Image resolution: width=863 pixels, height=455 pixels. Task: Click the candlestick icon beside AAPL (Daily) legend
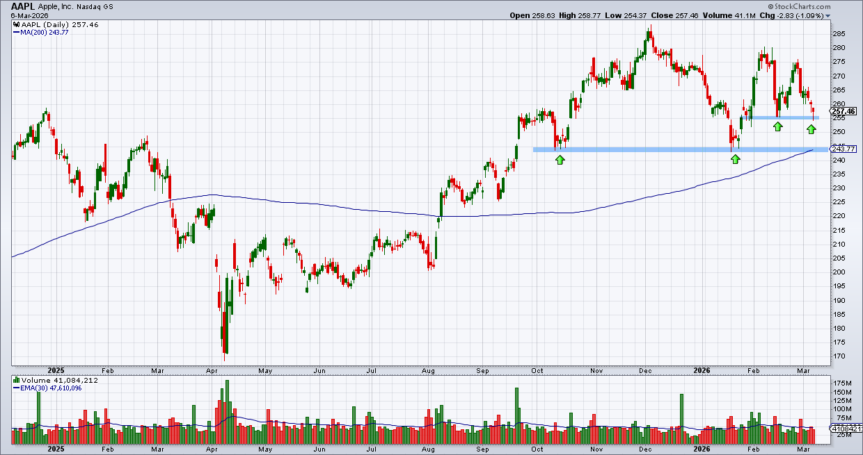tap(16, 24)
